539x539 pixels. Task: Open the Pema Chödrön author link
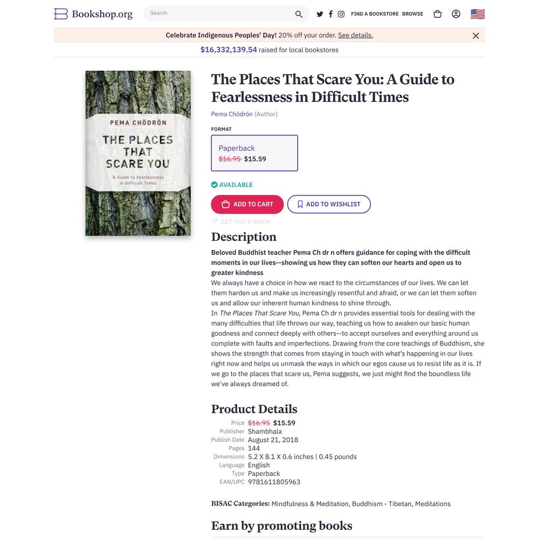pyautogui.click(x=232, y=114)
